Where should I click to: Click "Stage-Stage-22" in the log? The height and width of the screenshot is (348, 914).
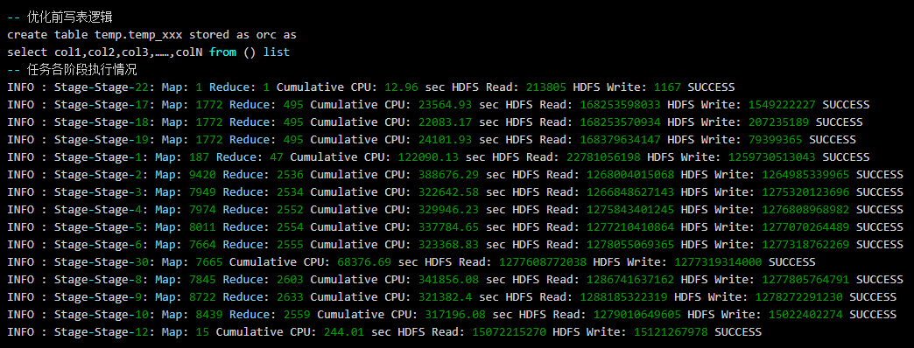pos(102,87)
